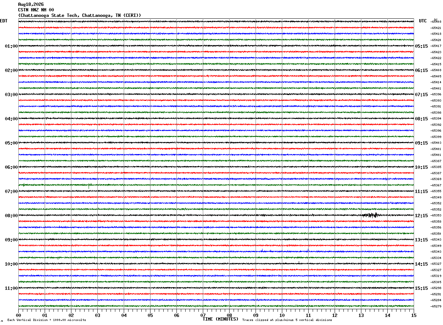Click the Traces clipped footnote text
This screenshot has height=325, width=443.
pyautogui.click(x=287, y=320)
